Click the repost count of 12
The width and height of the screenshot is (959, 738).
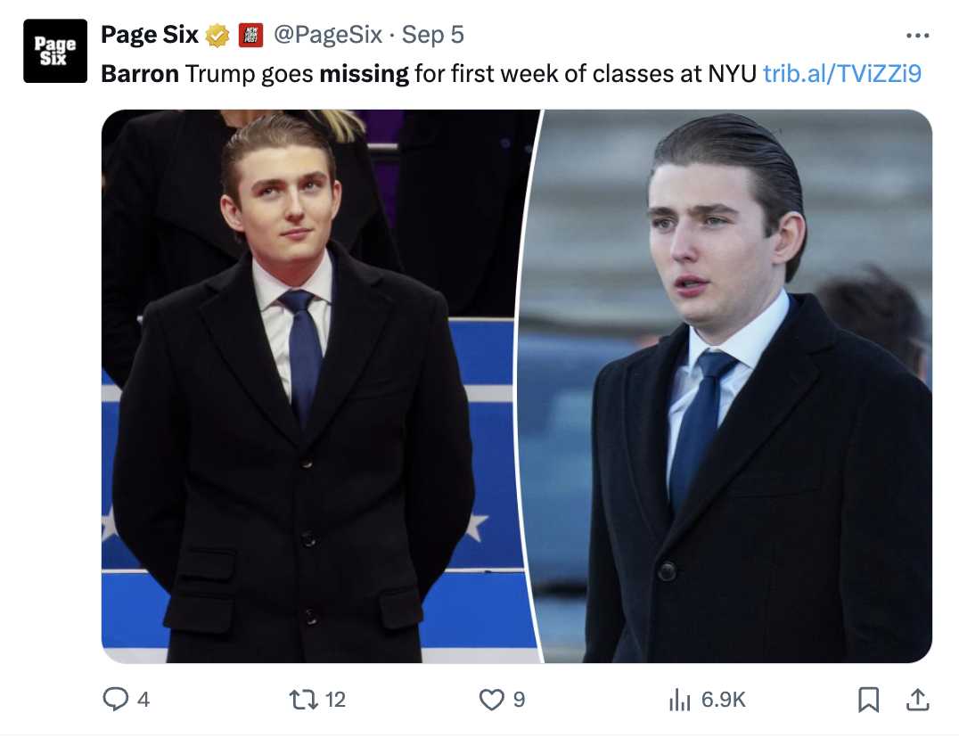coord(334,700)
